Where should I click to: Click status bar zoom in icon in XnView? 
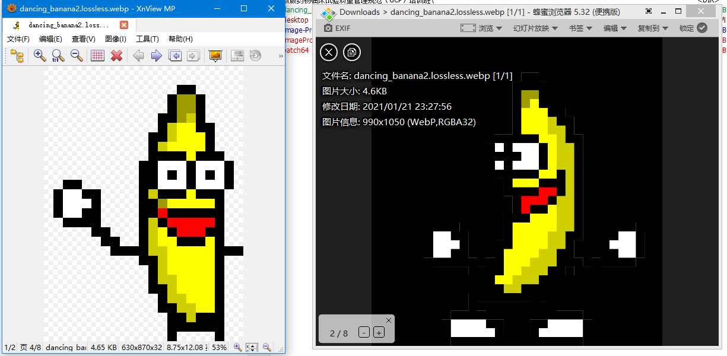(x=238, y=348)
